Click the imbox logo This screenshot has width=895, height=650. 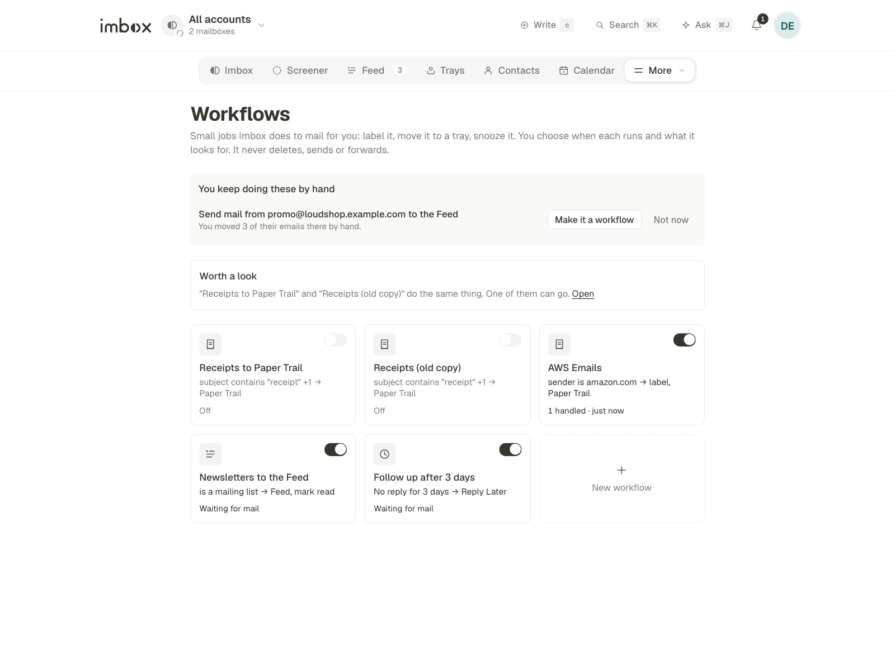click(125, 26)
